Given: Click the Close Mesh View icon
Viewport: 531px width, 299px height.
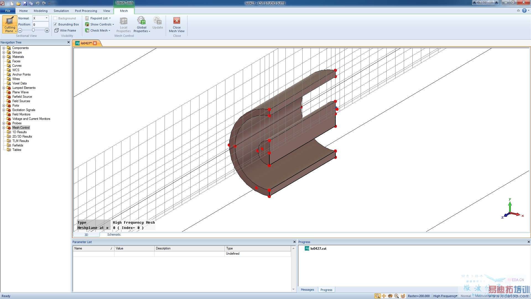Looking at the screenshot, I should (176, 21).
